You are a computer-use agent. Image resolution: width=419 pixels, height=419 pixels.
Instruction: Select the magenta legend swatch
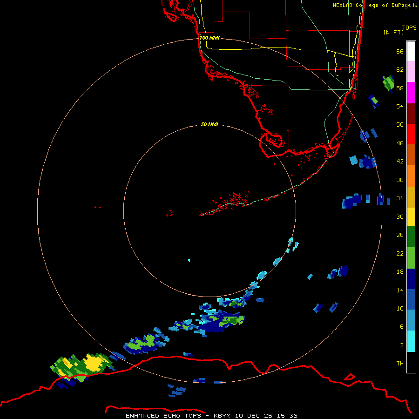coord(411,93)
